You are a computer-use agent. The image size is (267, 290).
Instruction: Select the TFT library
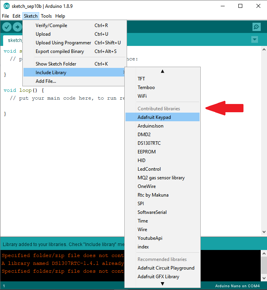coord(162,79)
